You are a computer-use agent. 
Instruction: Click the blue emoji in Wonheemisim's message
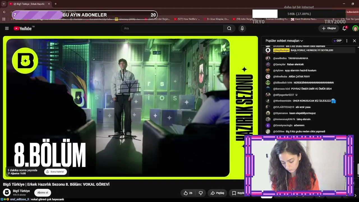point(333,101)
